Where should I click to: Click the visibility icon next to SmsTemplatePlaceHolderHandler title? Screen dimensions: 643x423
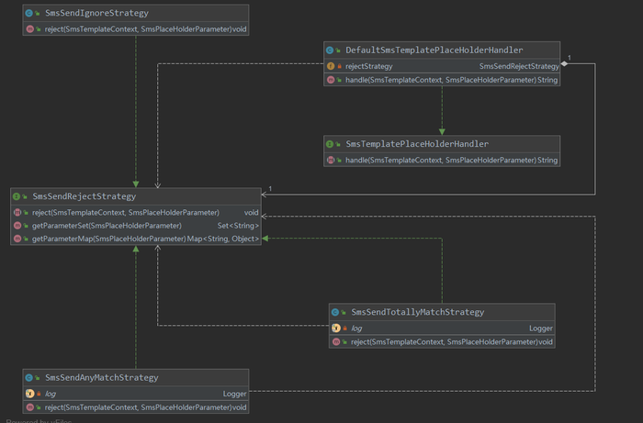click(x=338, y=145)
